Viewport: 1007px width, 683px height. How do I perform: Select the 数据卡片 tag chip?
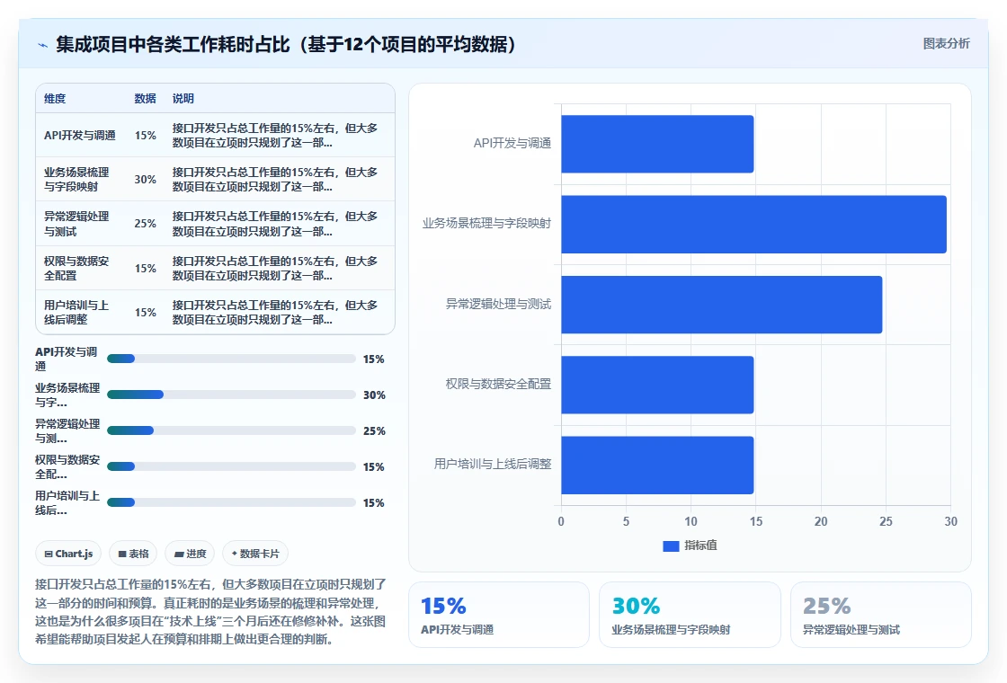point(255,554)
